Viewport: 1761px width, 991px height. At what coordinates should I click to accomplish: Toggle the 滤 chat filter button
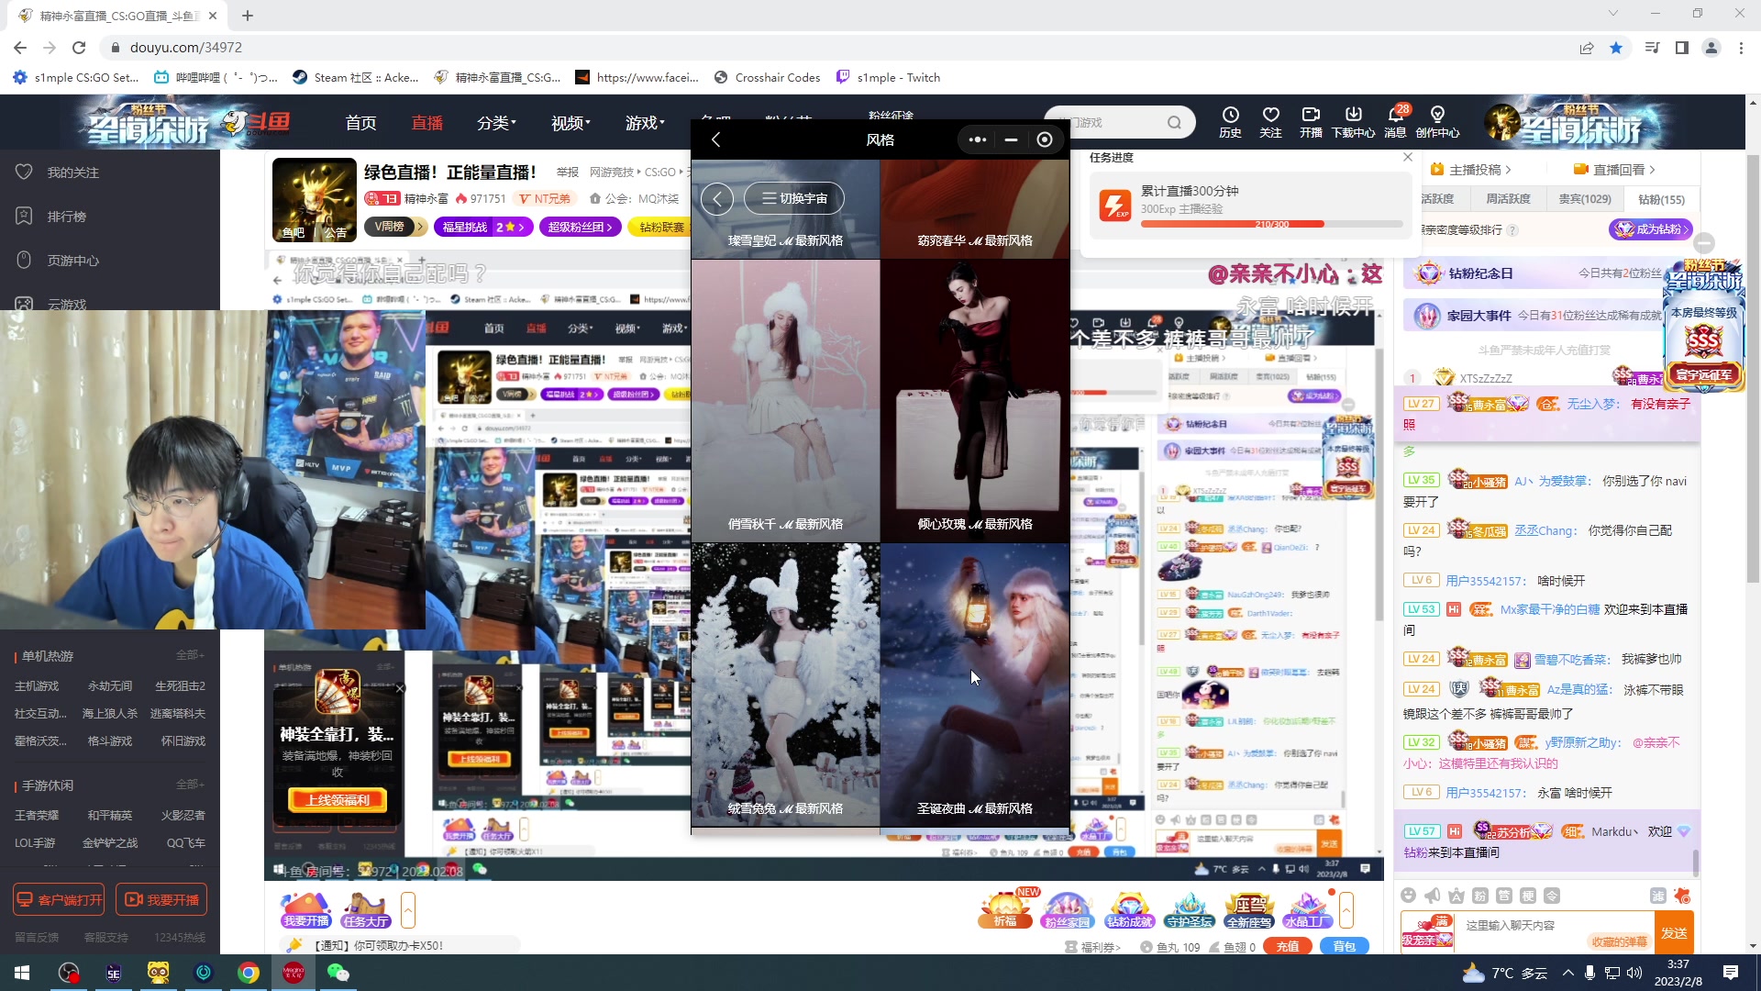[1657, 896]
